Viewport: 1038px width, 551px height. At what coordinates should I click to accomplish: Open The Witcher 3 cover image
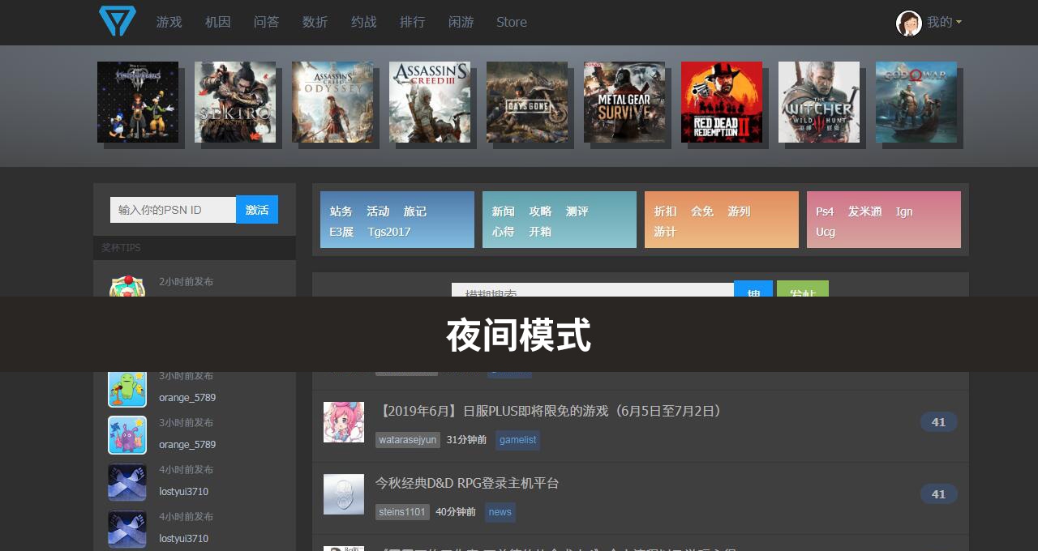[x=819, y=102]
